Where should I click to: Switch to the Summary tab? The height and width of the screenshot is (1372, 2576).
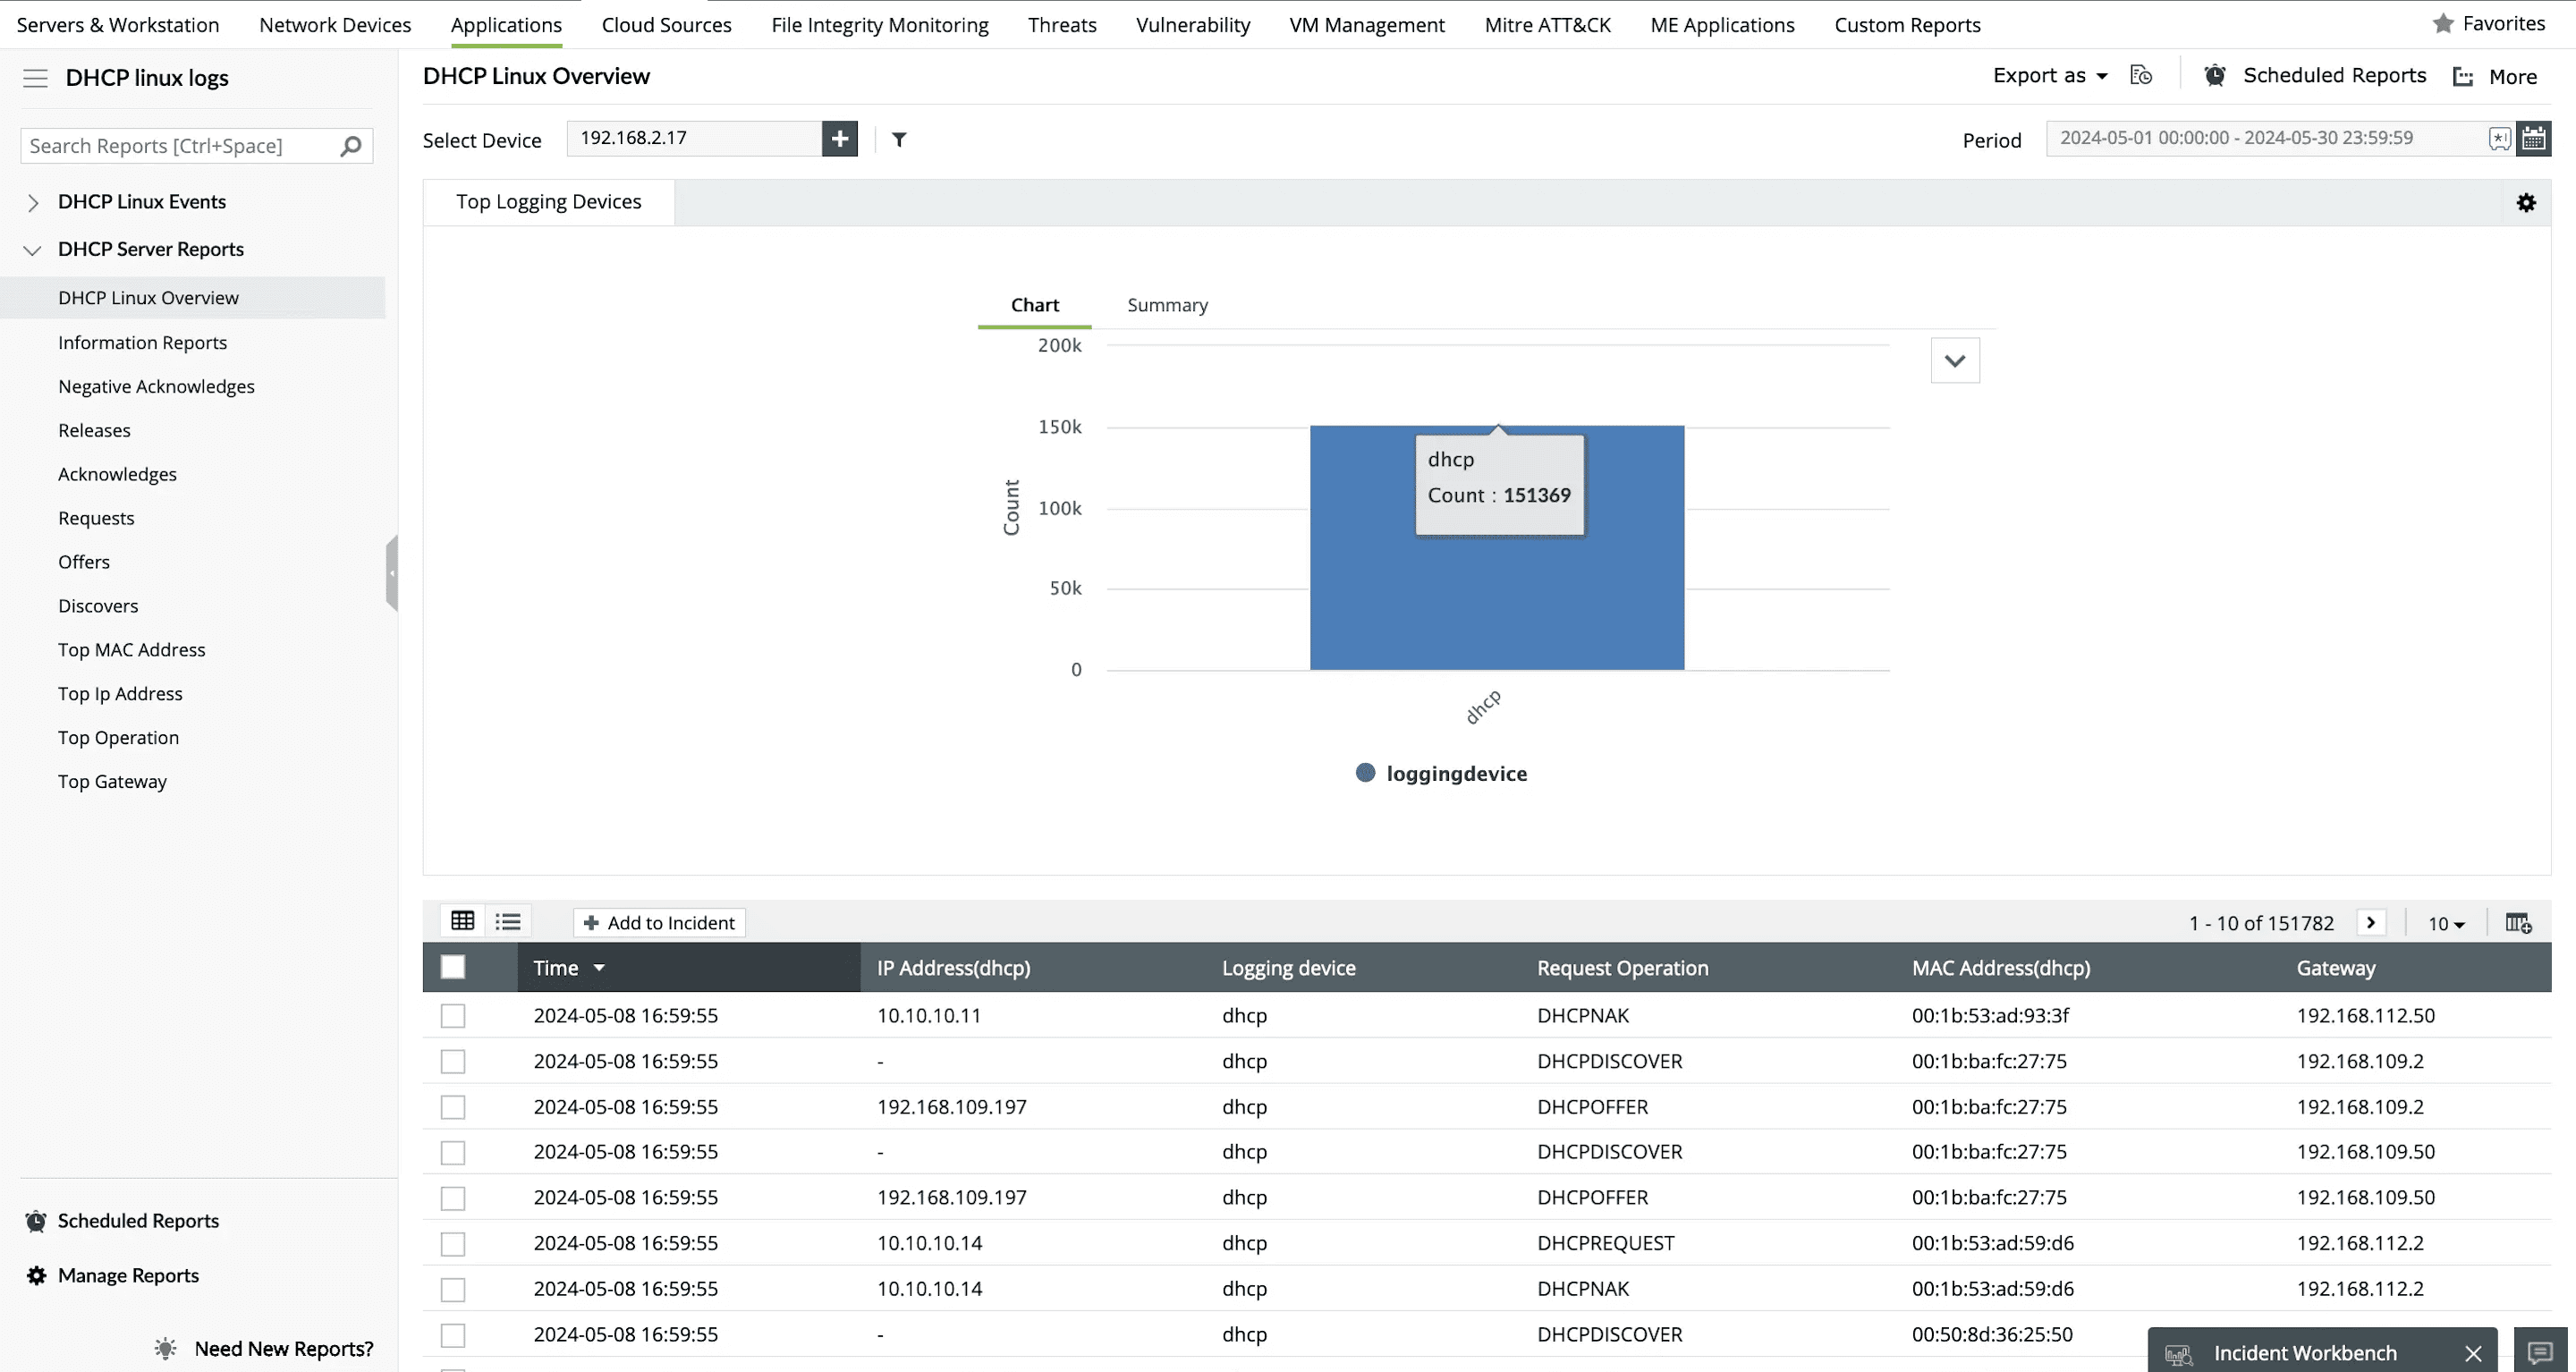point(1167,305)
